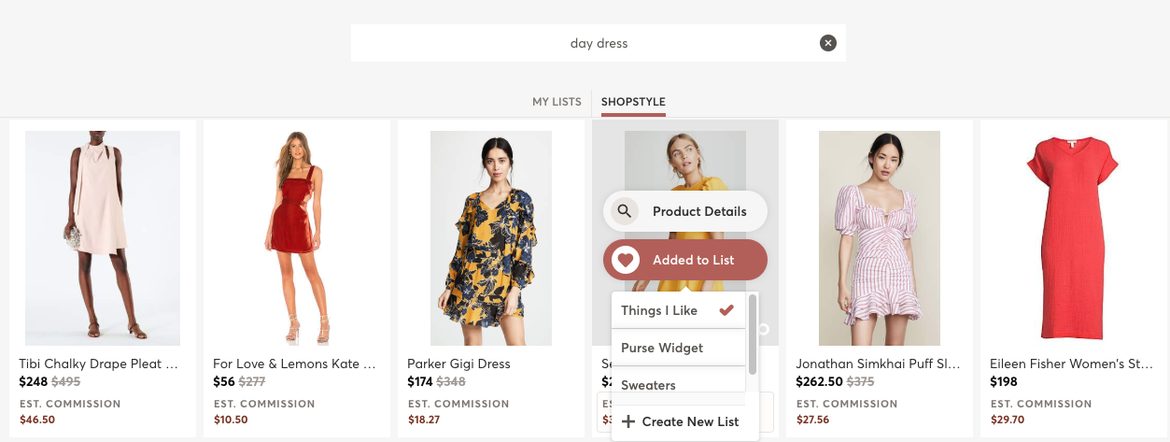Image resolution: width=1170 pixels, height=442 pixels.
Task: Click the heart icon on Added to List
Action: click(x=625, y=260)
